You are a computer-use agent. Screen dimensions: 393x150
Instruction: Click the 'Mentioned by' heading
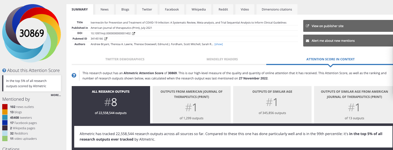click(x=16, y=99)
